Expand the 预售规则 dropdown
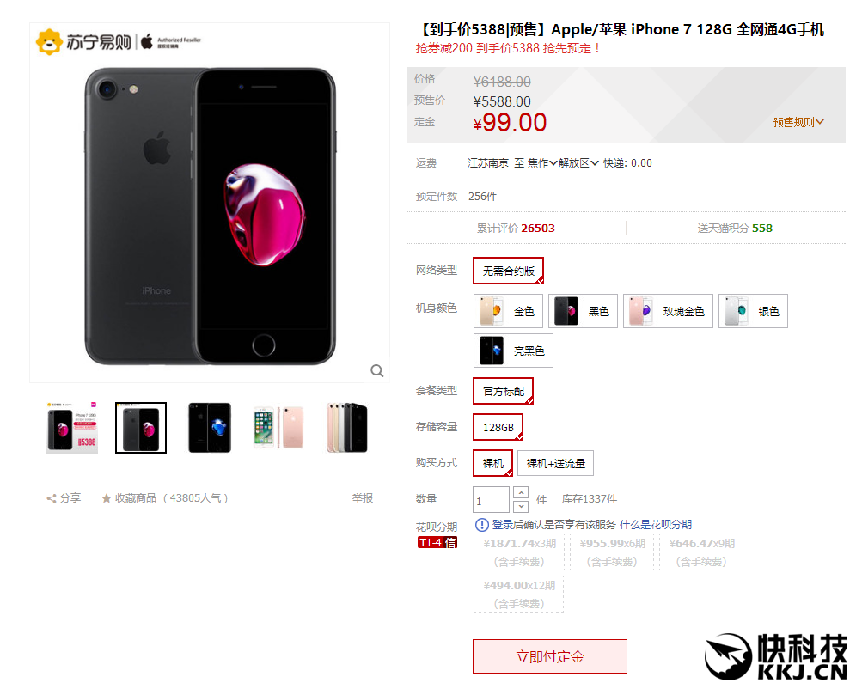Viewport: 856px width, 689px height. point(798,122)
